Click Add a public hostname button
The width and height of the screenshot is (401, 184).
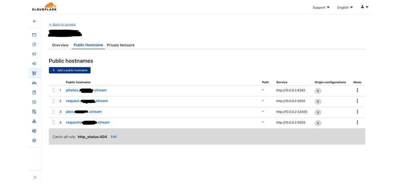tap(69, 70)
